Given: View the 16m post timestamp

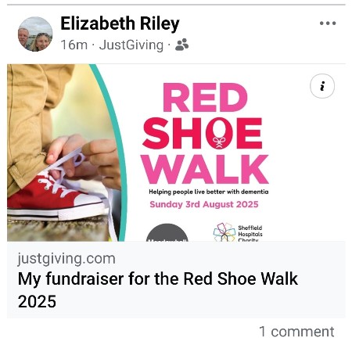Looking at the screenshot, I should 74,45.
